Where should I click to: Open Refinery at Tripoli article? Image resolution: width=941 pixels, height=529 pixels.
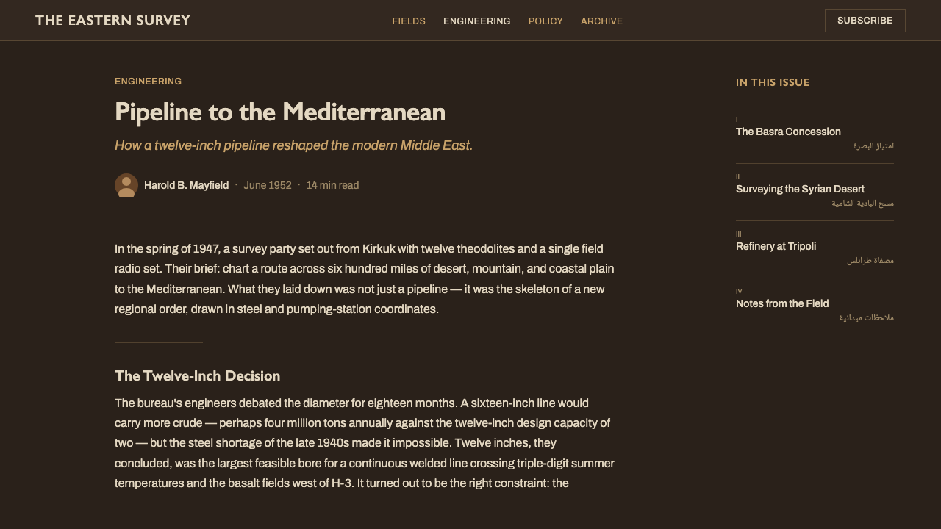[x=776, y=246]
